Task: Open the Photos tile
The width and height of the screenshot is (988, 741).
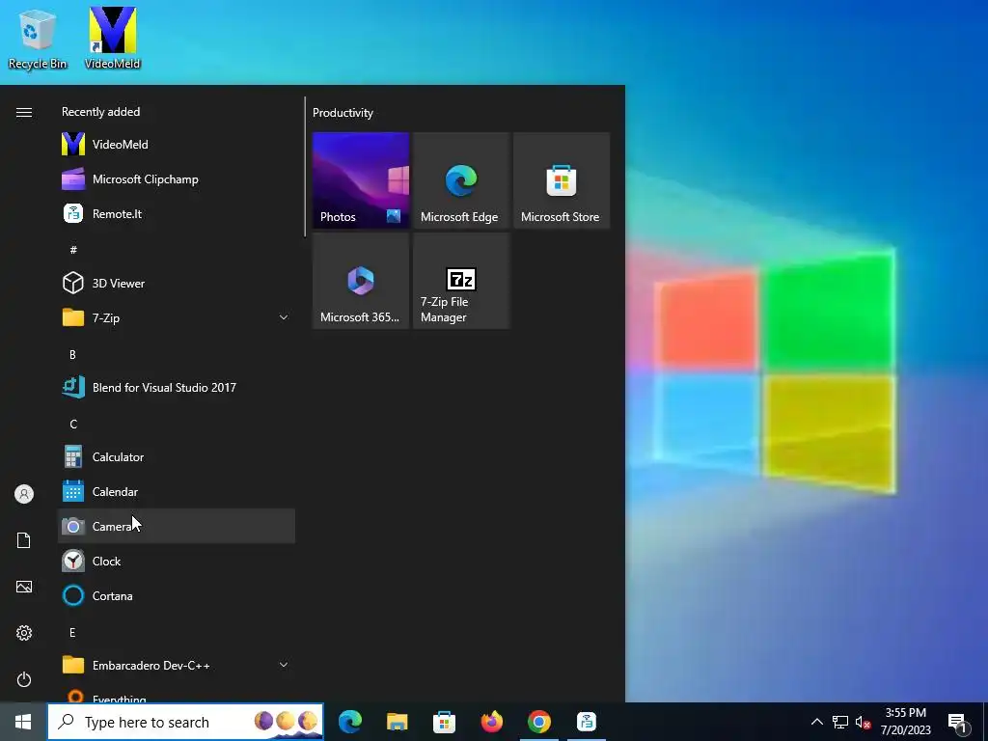Action: click(361, 180)
